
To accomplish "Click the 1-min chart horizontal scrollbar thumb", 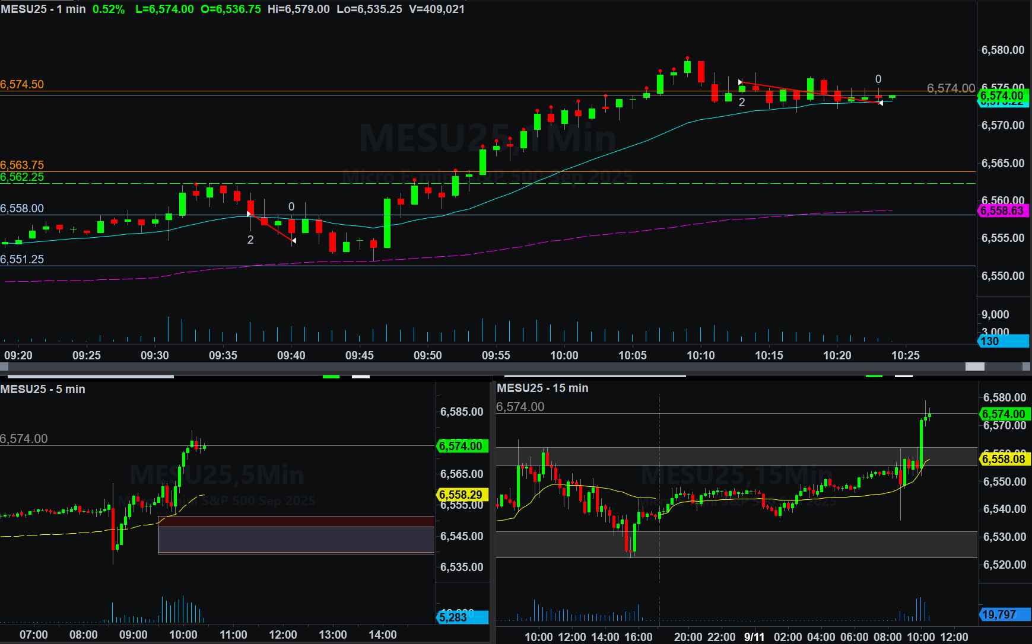I will [974, 366].
